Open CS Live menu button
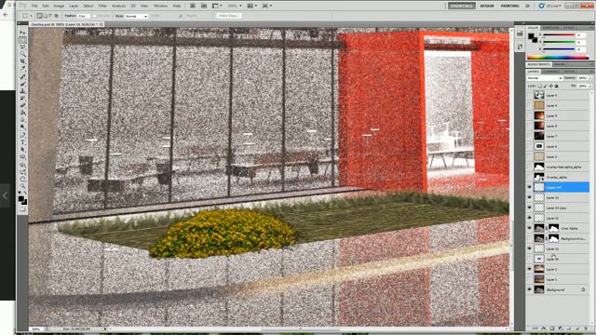The width and height of the screenshot is (596, 335). (550, 6)
